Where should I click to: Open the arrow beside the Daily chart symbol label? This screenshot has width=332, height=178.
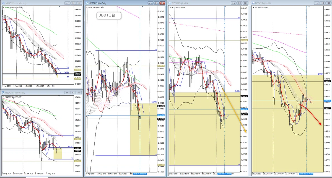click(x=86, y=7)
